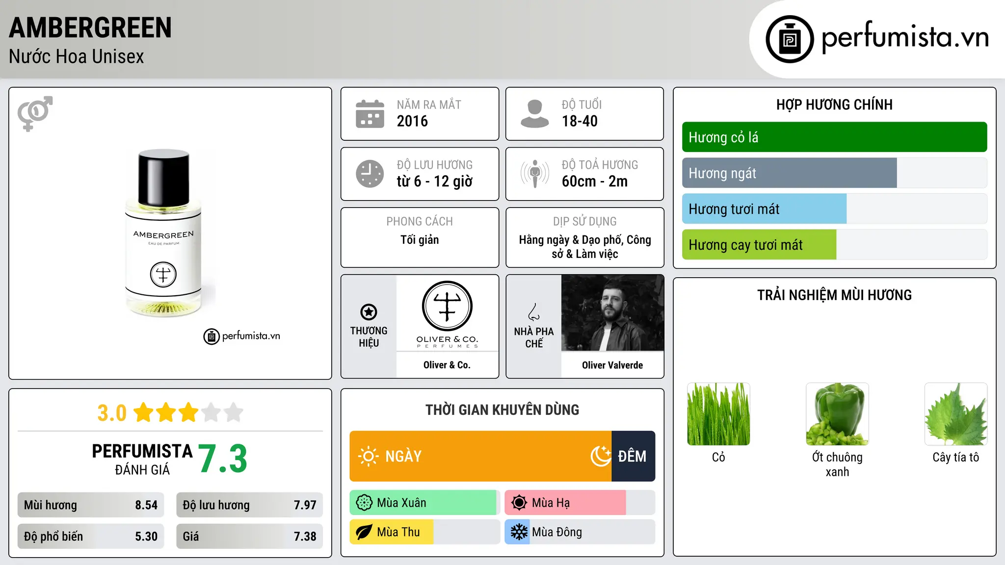Click the THƯƠNG HIỆU label
The height and width of the screenshot is (565, 1005).
[369, 337]
